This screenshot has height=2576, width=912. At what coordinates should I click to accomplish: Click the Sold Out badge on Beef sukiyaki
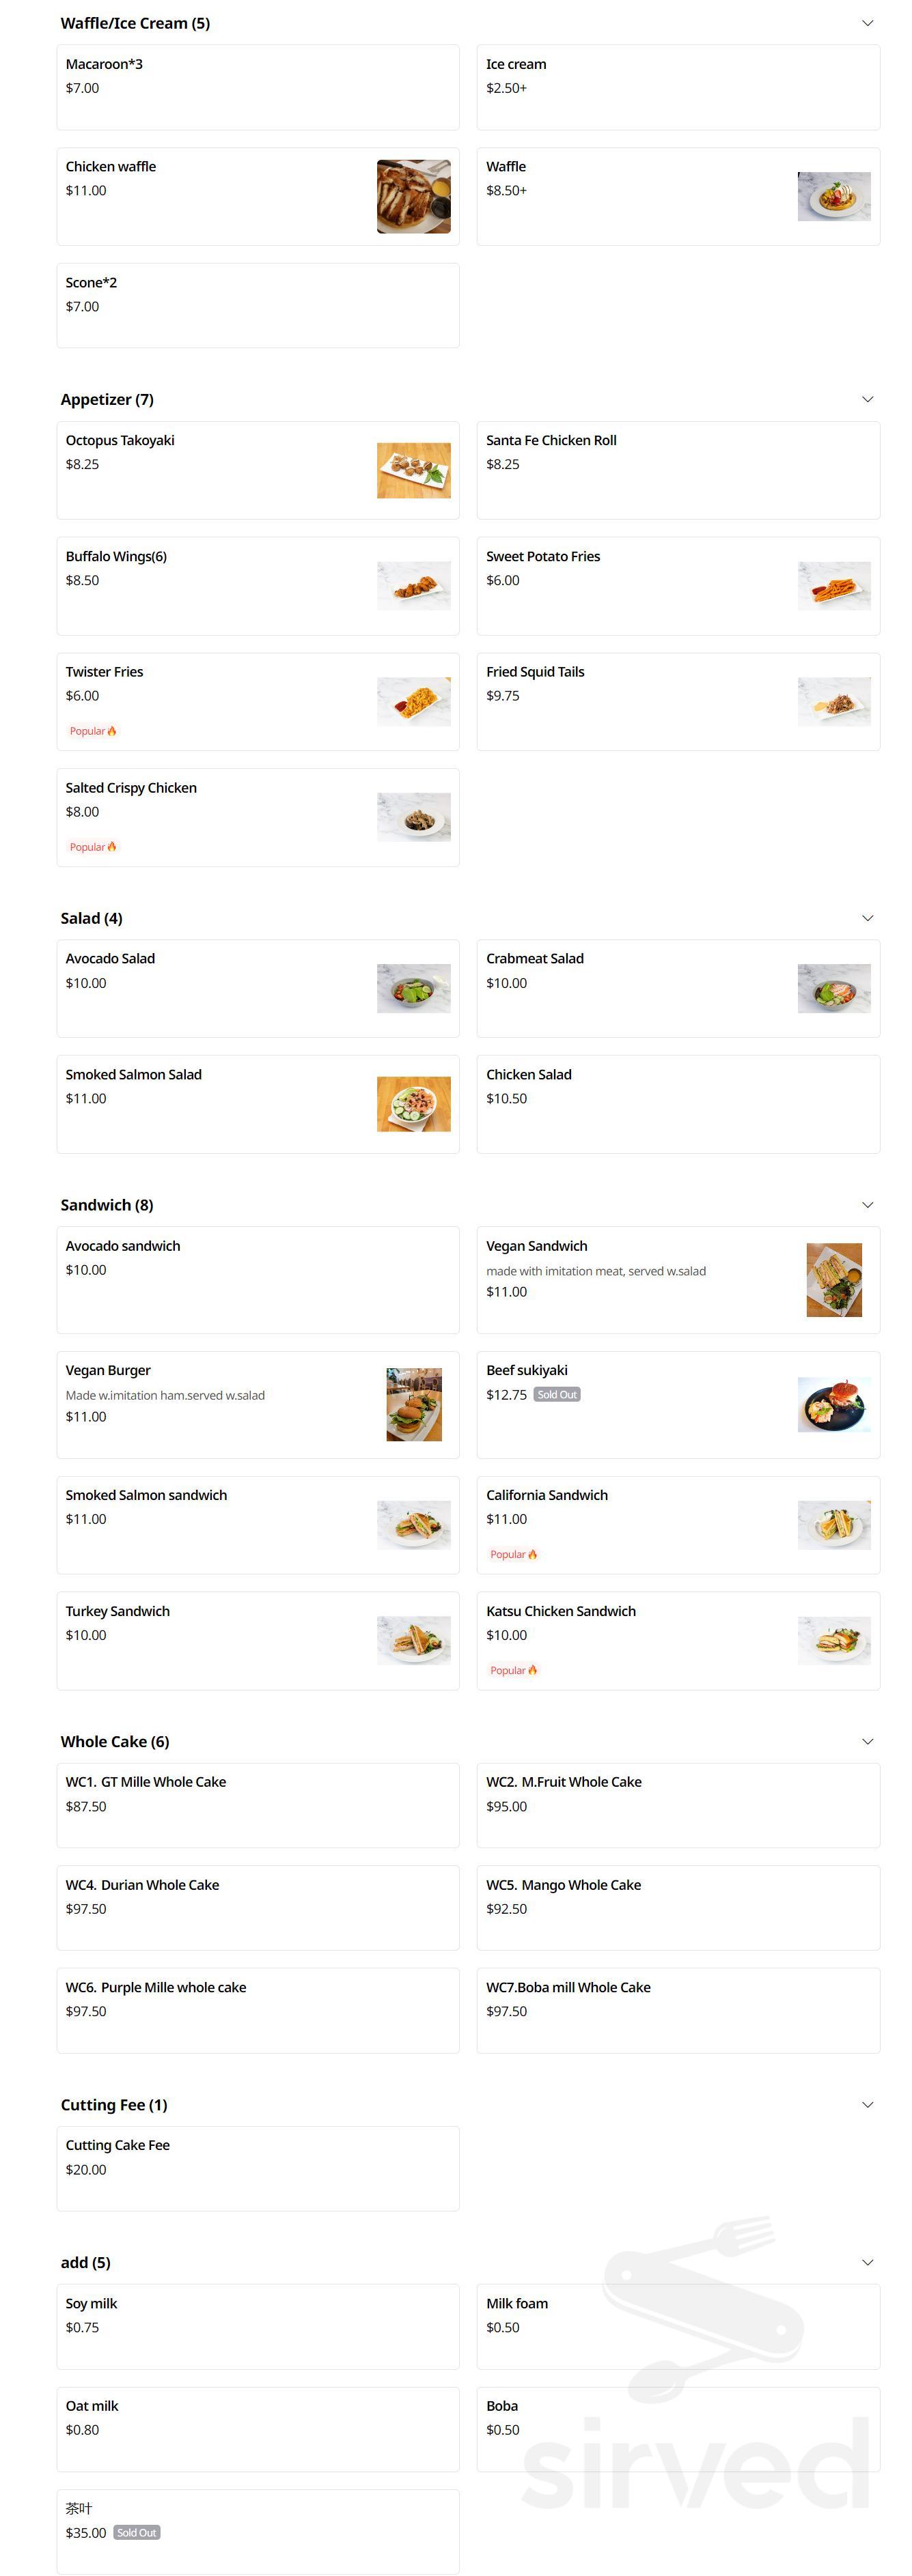557,1394
